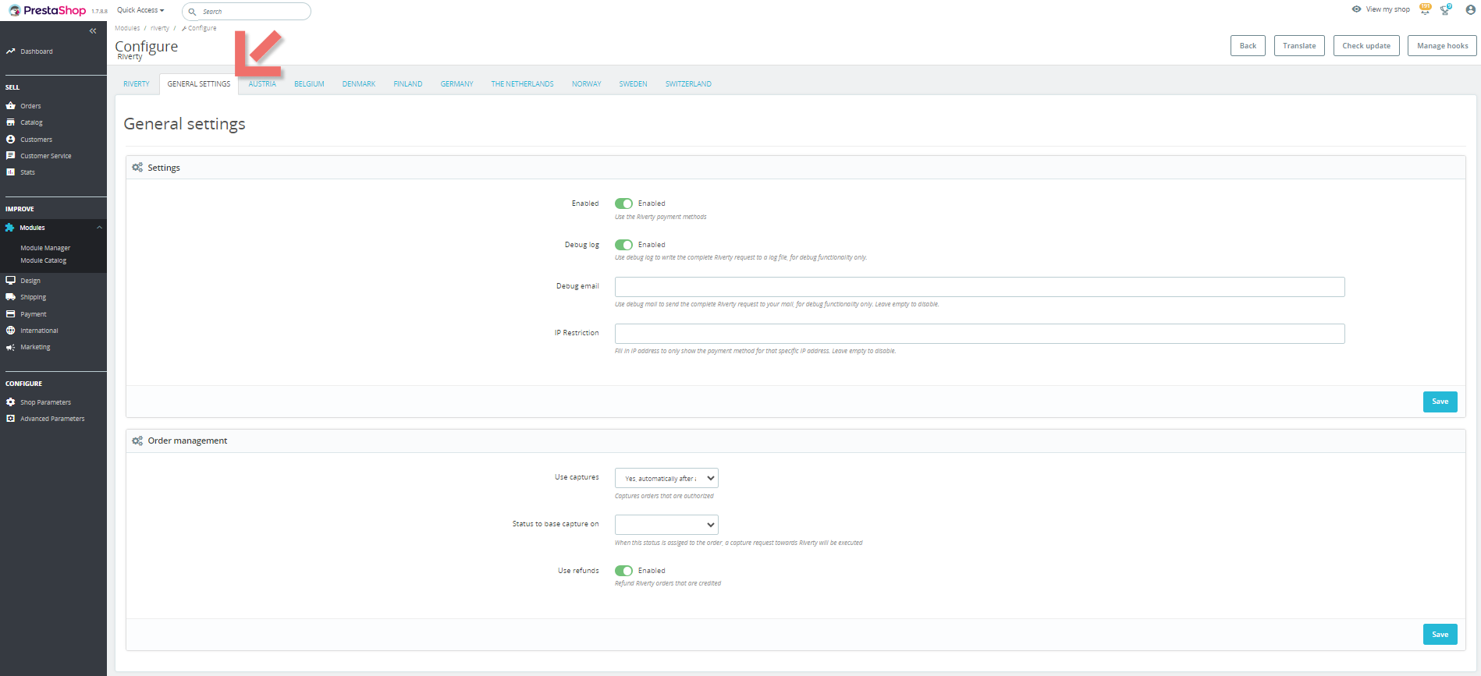Turn off the Debug log toggle

[623, 245]
